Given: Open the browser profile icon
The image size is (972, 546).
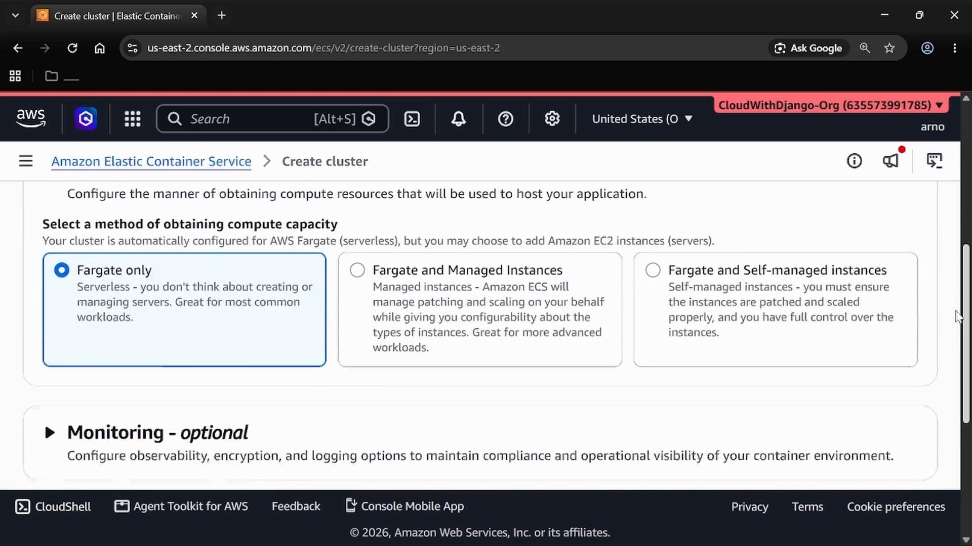Looking at the screenshot, I should 927,48.
